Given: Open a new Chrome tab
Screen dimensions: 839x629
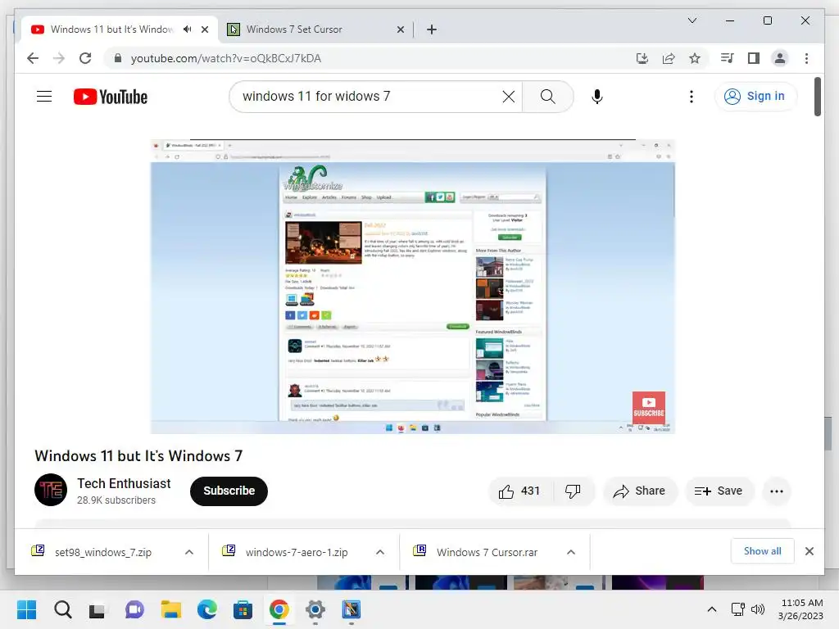Looking at the screenshot, I should [x=432, y=29].
